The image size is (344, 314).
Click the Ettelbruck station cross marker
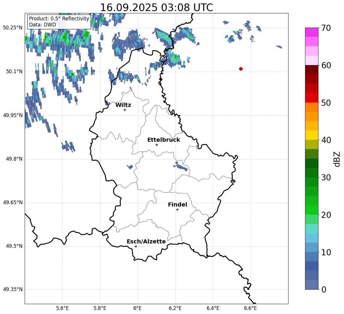tap(157, 145)
